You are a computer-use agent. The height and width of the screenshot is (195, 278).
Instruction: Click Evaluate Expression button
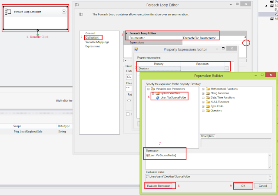coord(159,186)
